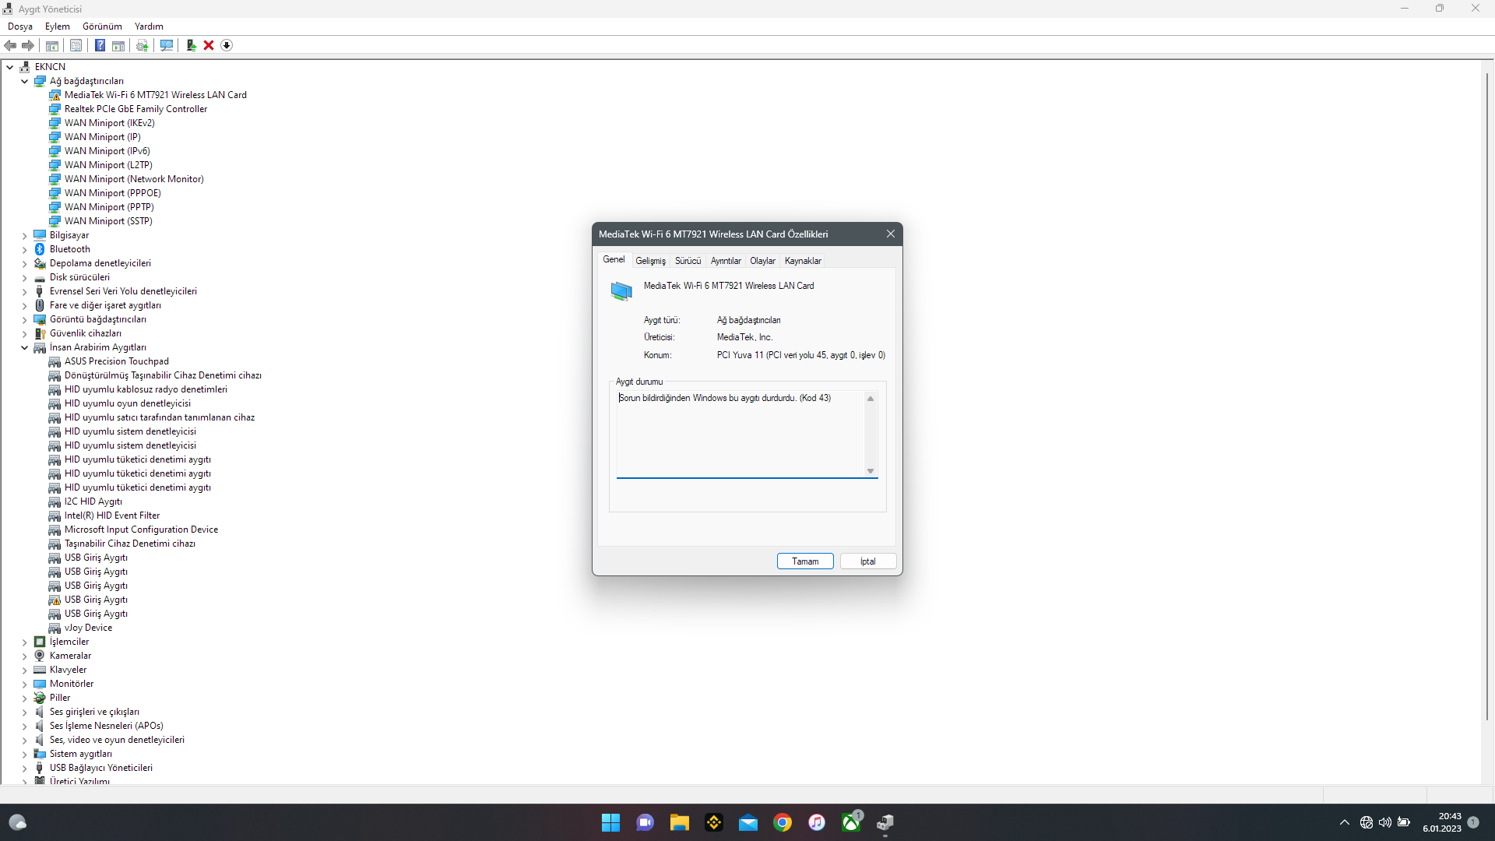1495x841 pixels.
Task: Open the Eylem menu
Action: [57, 26]
